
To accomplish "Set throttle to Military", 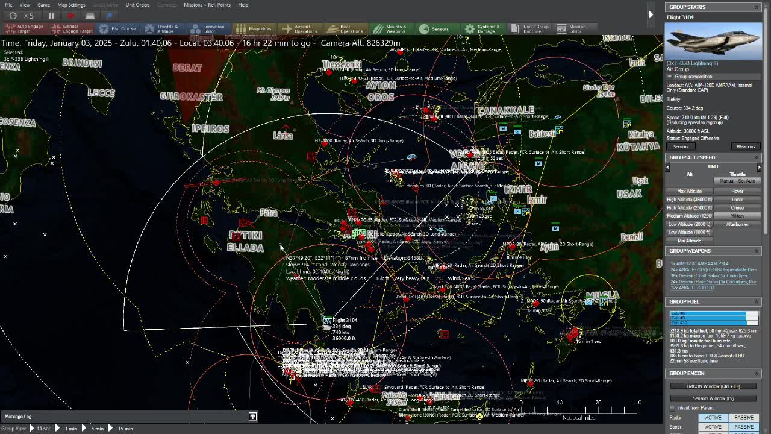I will (x=737, y=216).
